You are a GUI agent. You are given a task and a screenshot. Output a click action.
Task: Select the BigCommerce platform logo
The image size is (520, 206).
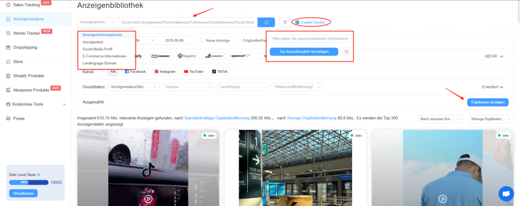coord(214,56)
